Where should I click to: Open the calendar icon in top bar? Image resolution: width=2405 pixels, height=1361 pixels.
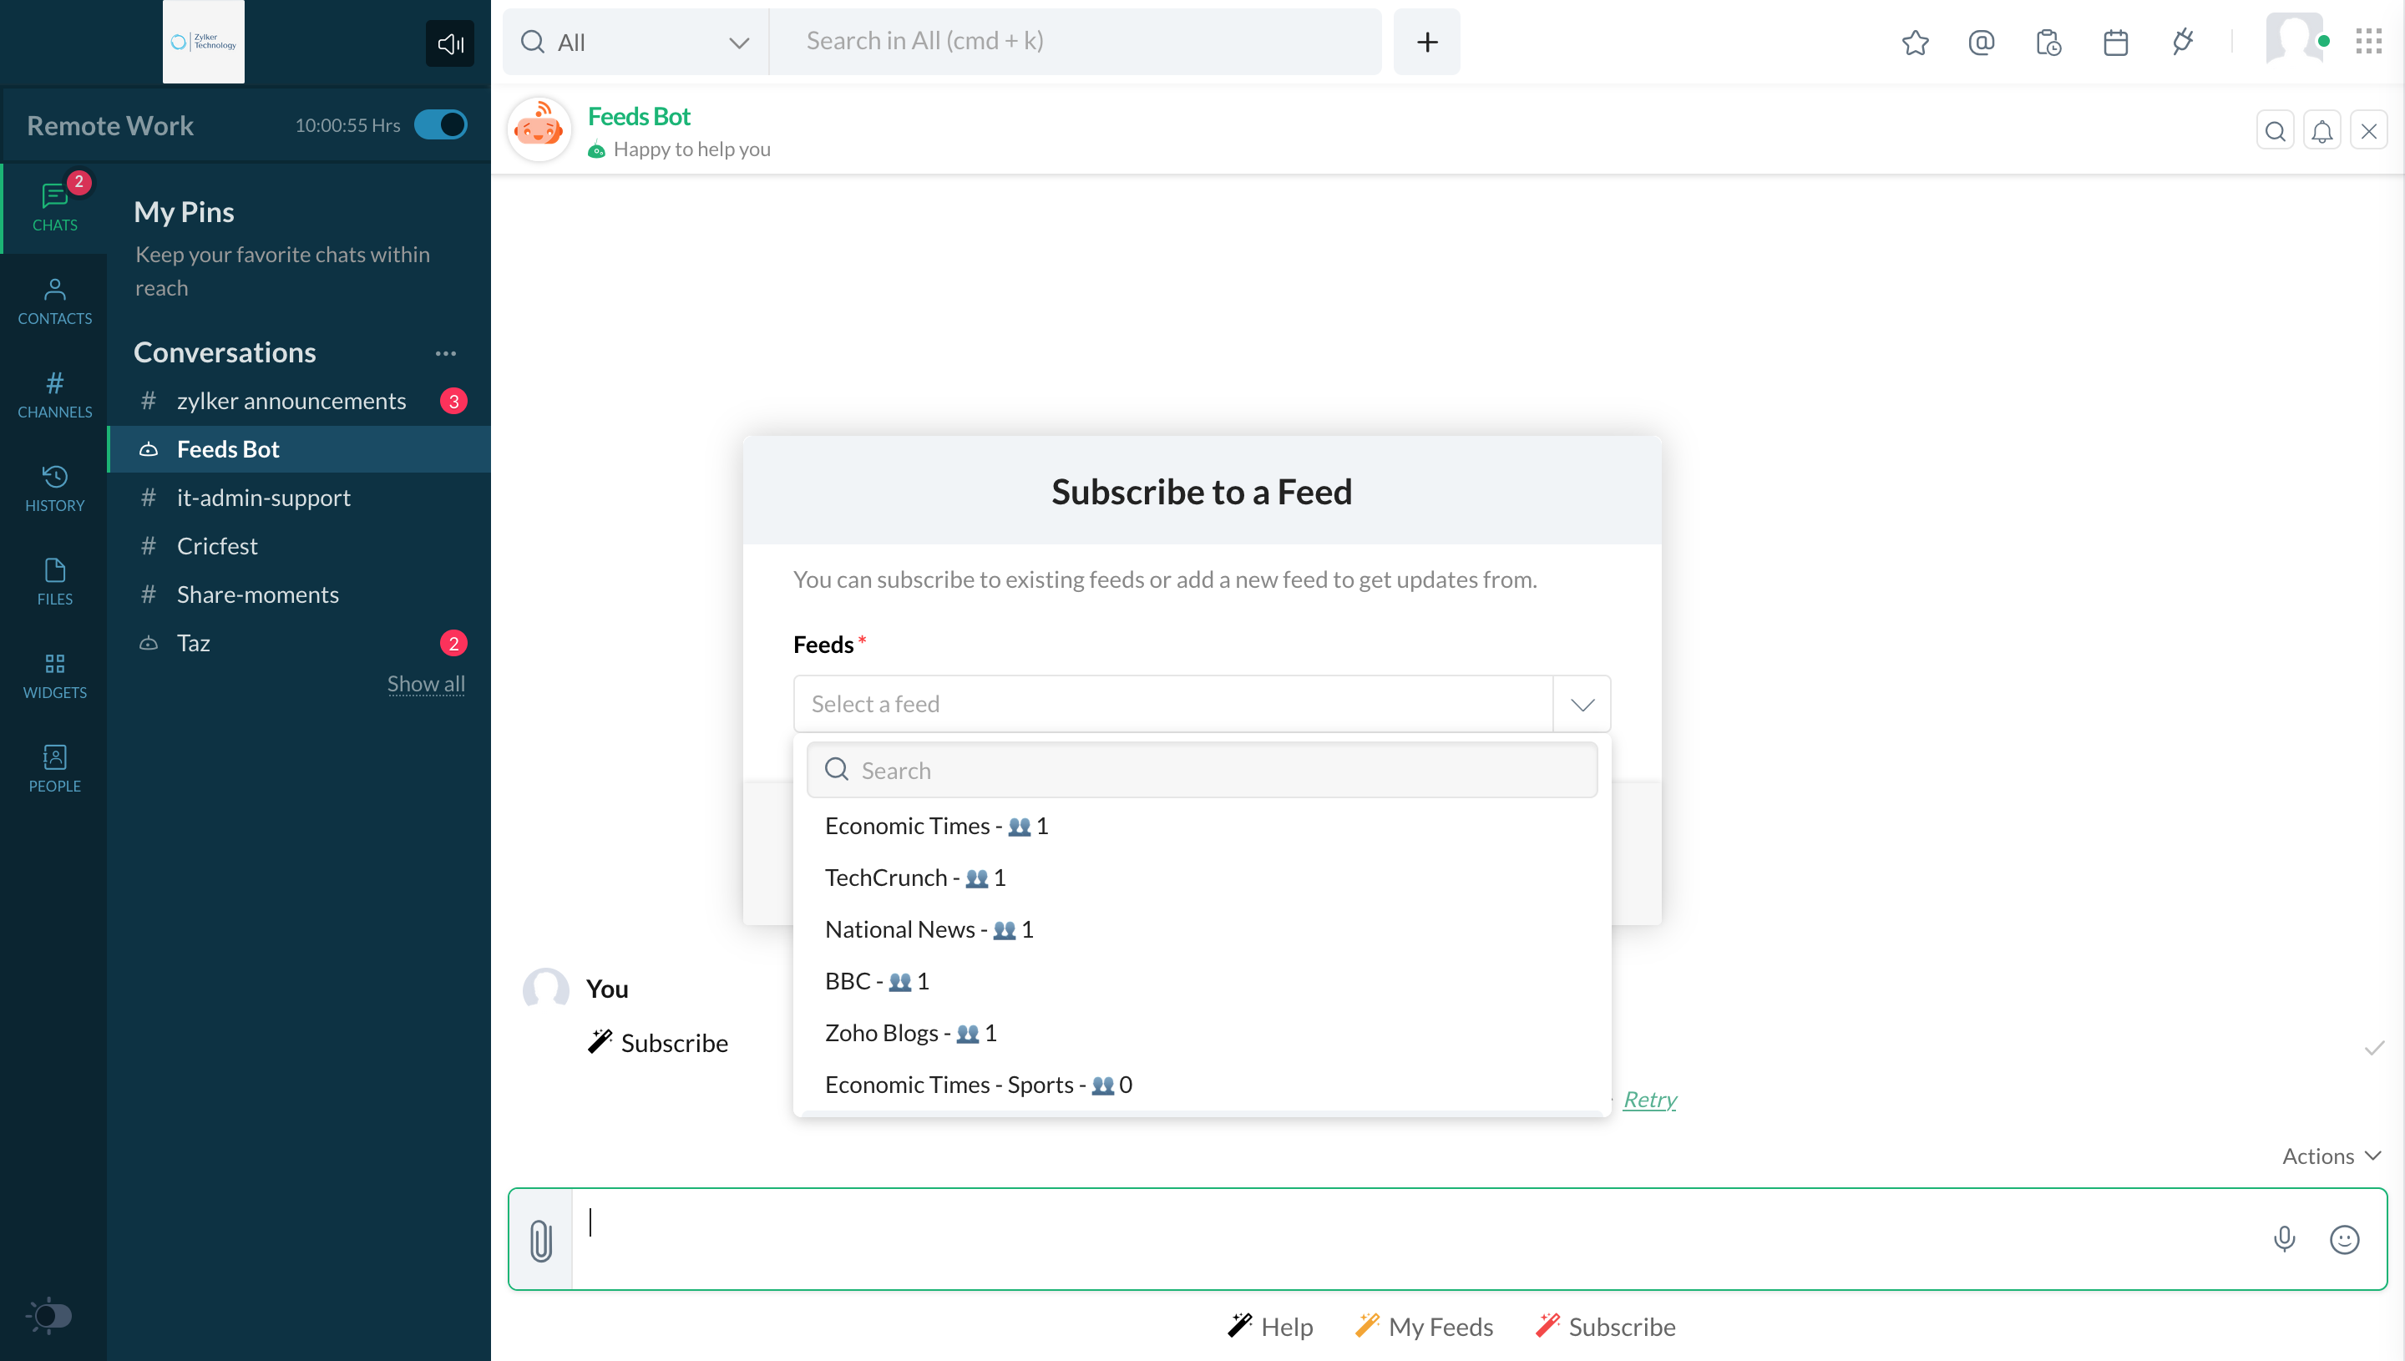[x=2115, y=42]
